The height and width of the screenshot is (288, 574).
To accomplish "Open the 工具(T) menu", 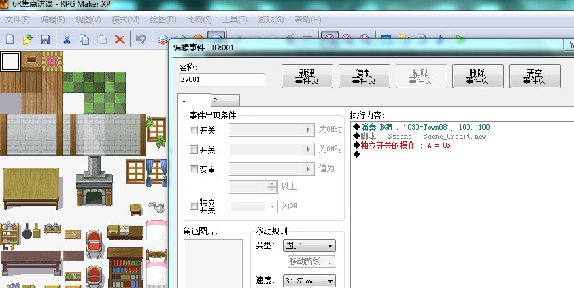I will click(235, 20).
